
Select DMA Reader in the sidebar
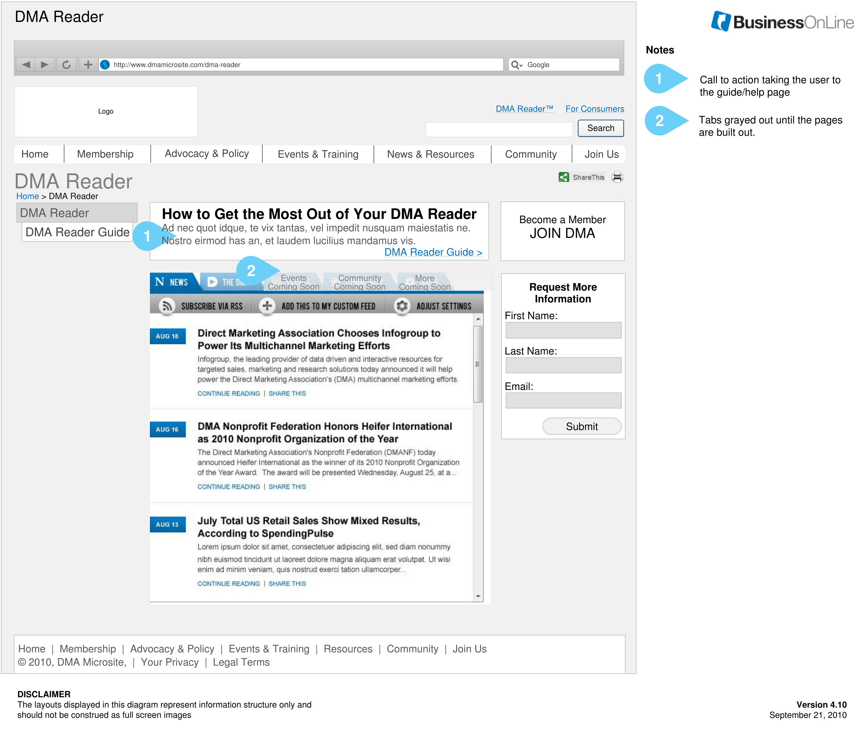coord(77,213)
